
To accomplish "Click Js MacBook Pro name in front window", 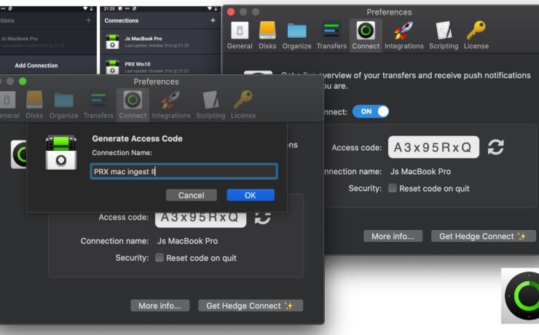I will point(187,241).
